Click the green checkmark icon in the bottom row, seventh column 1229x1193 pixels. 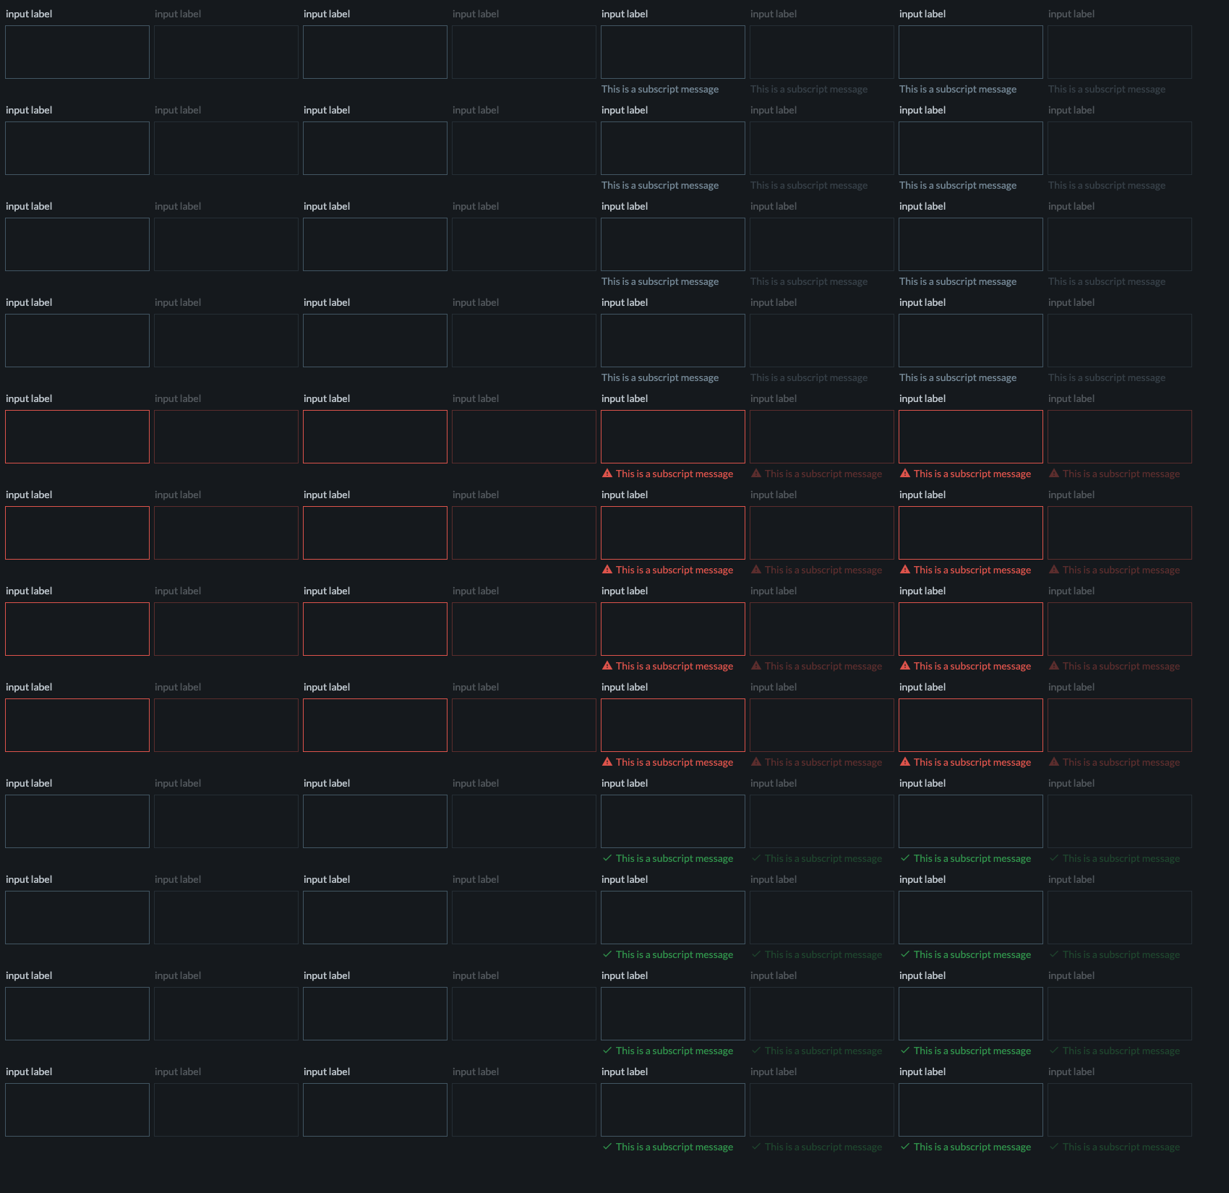point(905,1147)
